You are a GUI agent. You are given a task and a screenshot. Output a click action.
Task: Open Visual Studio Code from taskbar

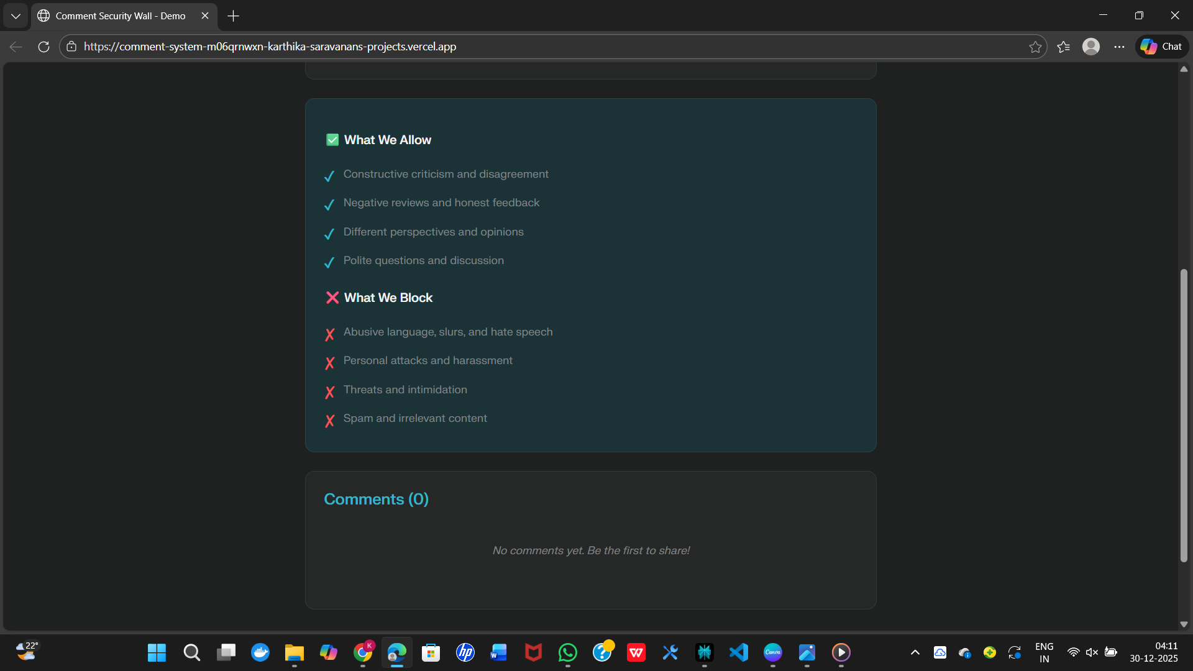pyautogui.click(x=739, y=652)
